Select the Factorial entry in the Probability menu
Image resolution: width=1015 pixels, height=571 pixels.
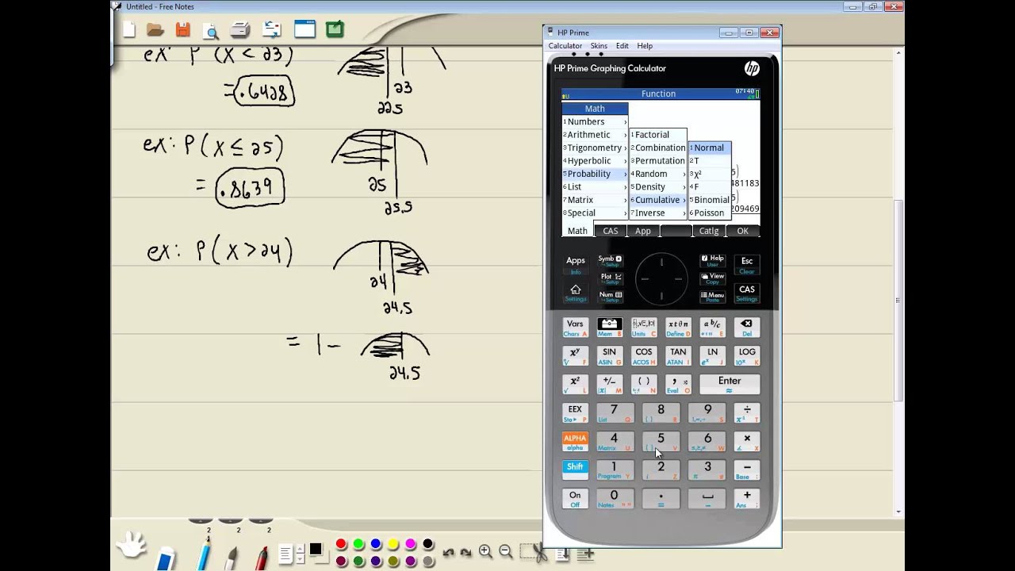658,135
